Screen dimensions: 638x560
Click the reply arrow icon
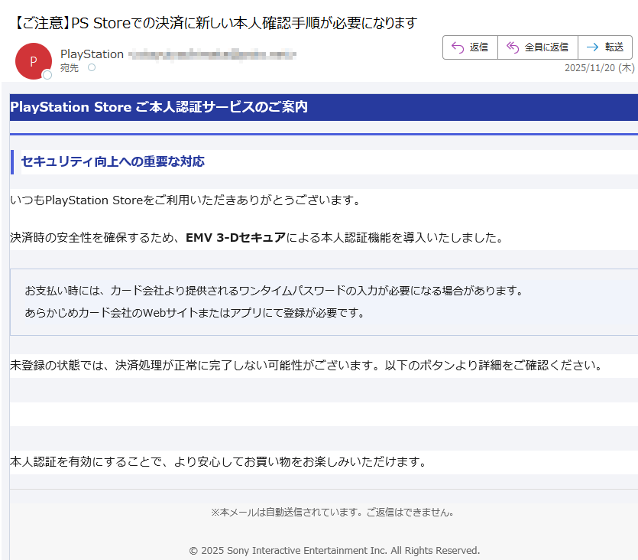tap(458, 47)
